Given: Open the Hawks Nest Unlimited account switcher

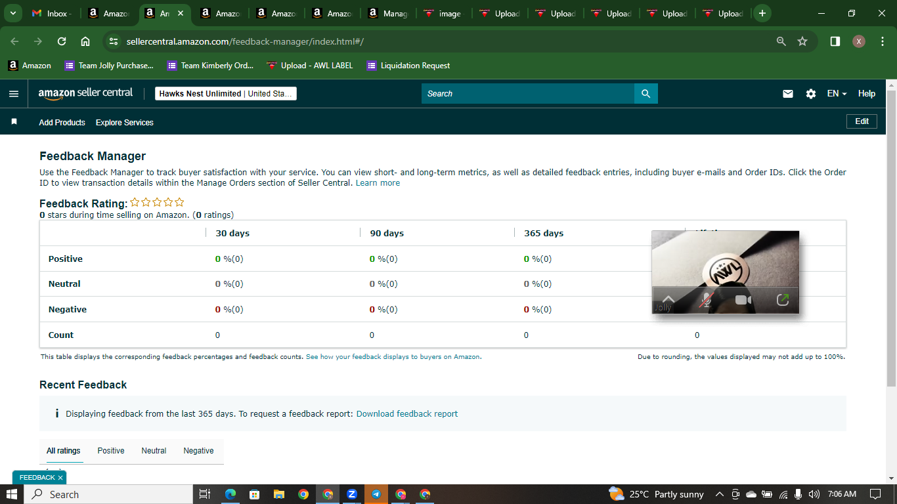Looking at the screenshot, I should tap(226, 94).
